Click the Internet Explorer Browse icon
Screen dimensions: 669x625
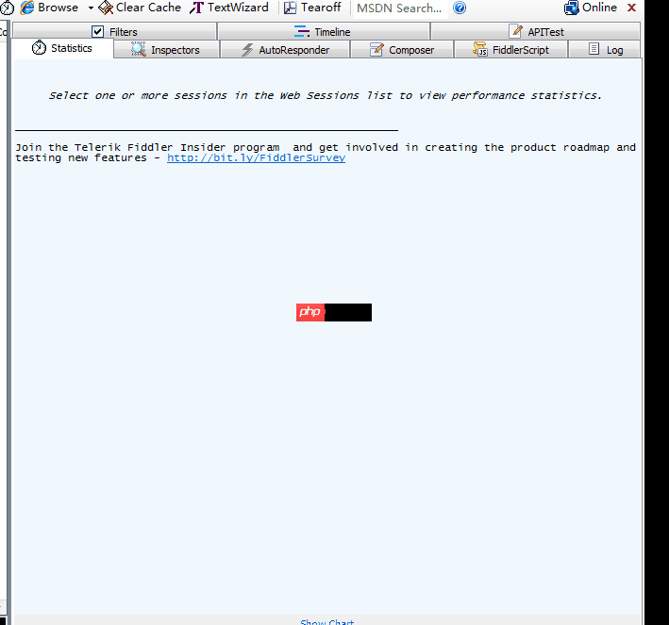pos(27,8)
